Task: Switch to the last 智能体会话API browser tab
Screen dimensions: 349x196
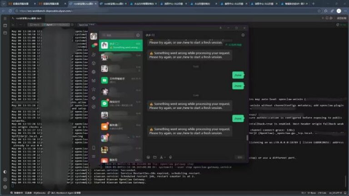Action: 294,4
